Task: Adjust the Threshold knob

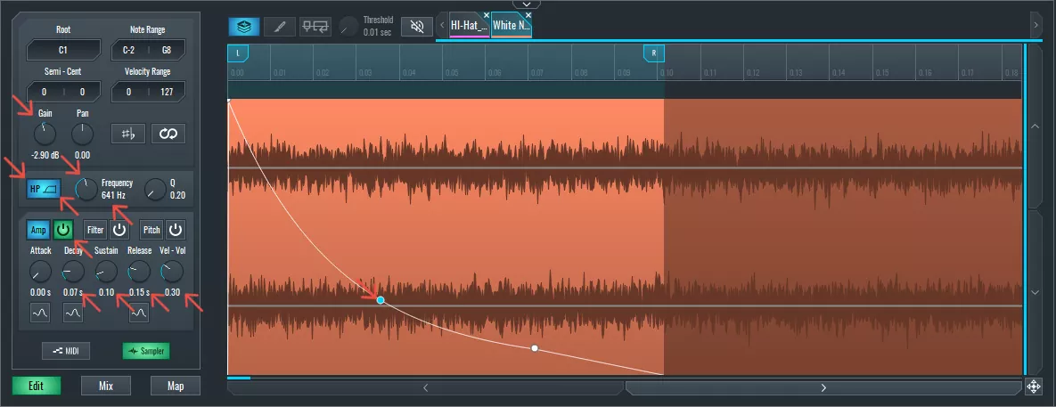Action: (x=348, y=27)
